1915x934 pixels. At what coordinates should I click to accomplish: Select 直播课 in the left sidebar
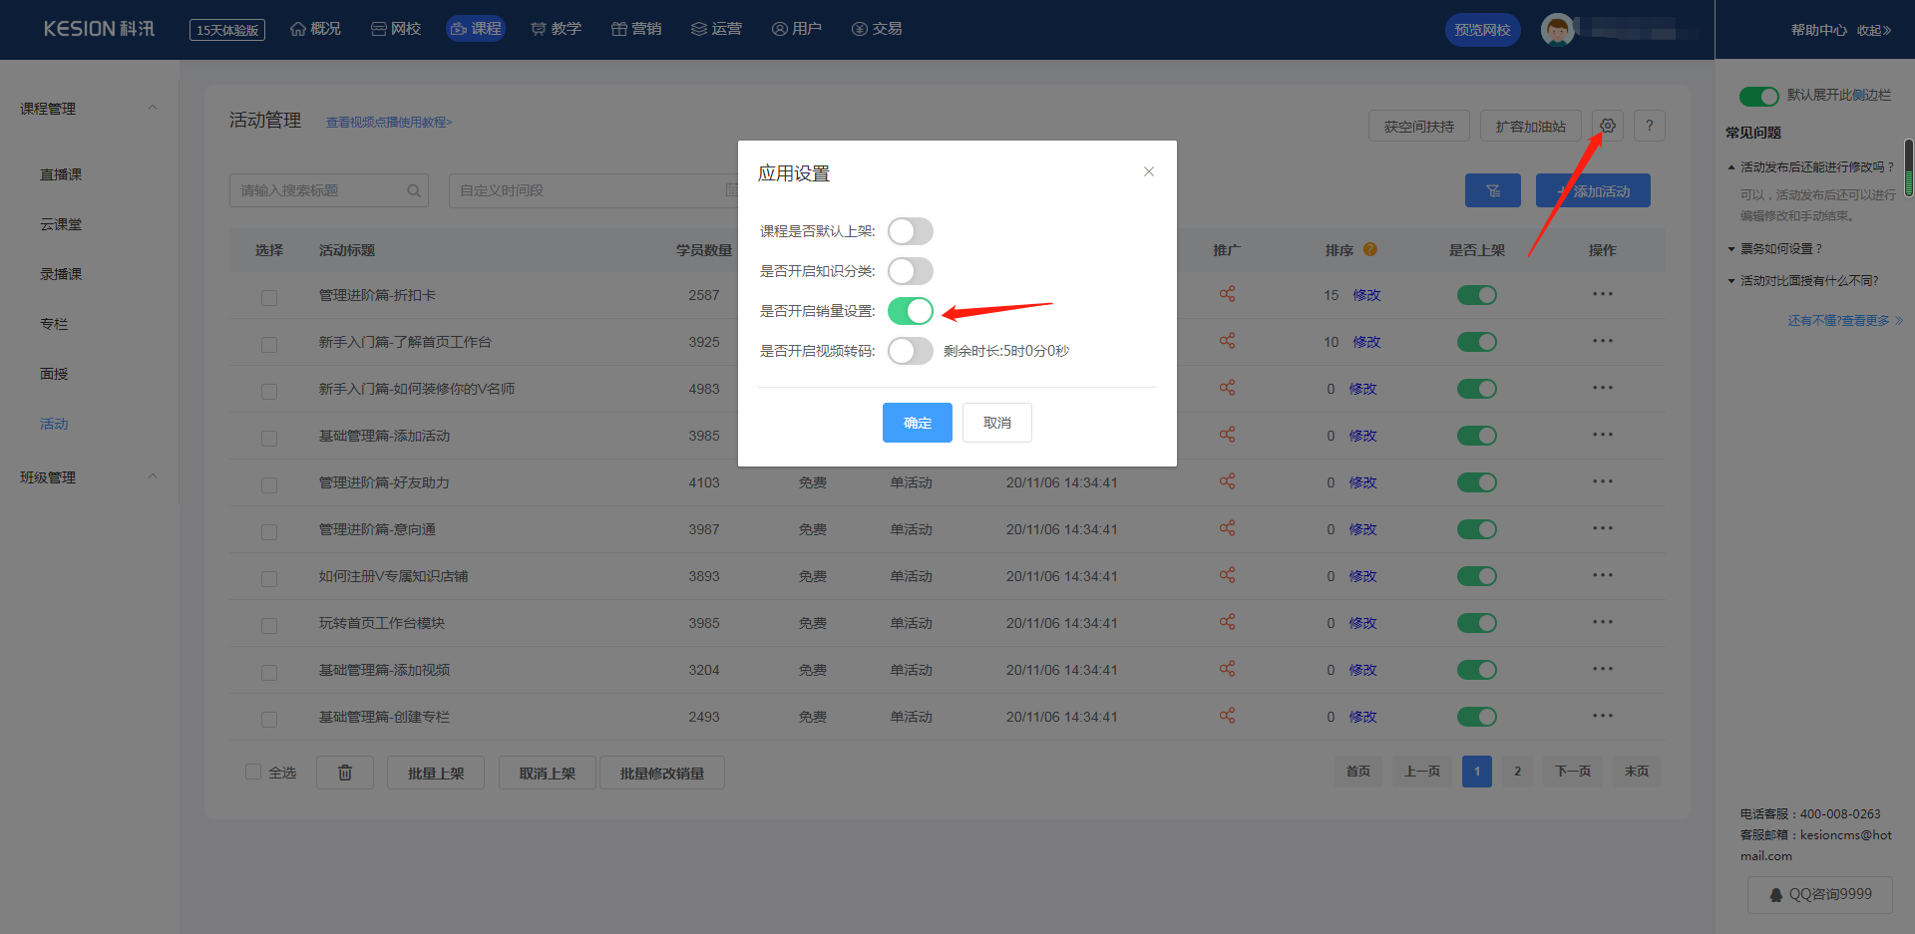tap(61, 174)
